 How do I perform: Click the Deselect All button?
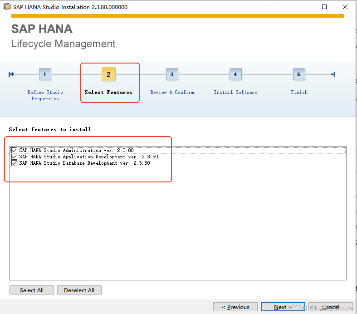tap(79, 290)
